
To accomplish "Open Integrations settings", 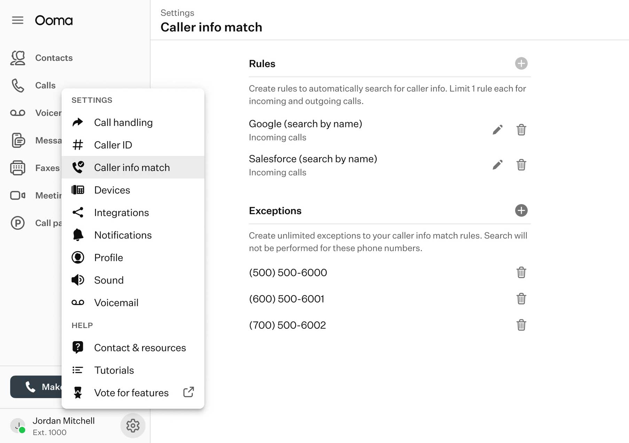I will coord(121,212).
